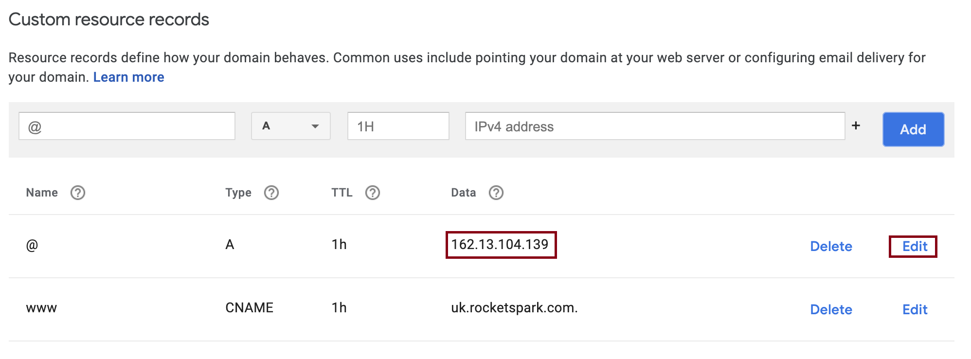Select the uk.rocketspark.com. data value
971x359 pixels.
(x=514, y=307)
